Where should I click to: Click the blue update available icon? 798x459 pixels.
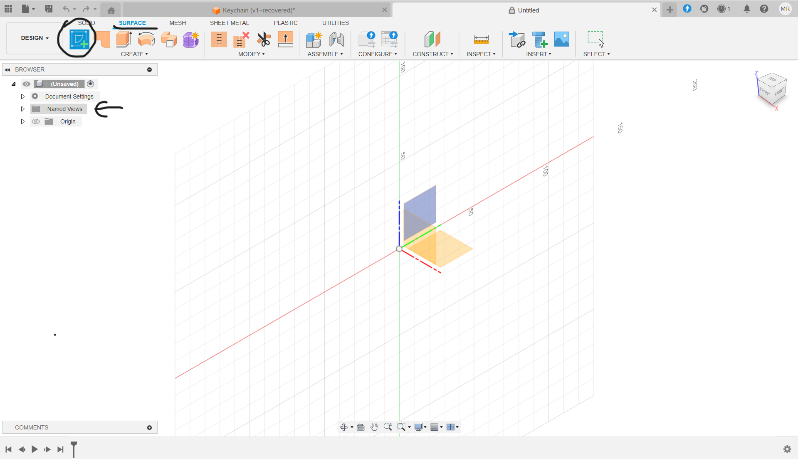point(687,9)
